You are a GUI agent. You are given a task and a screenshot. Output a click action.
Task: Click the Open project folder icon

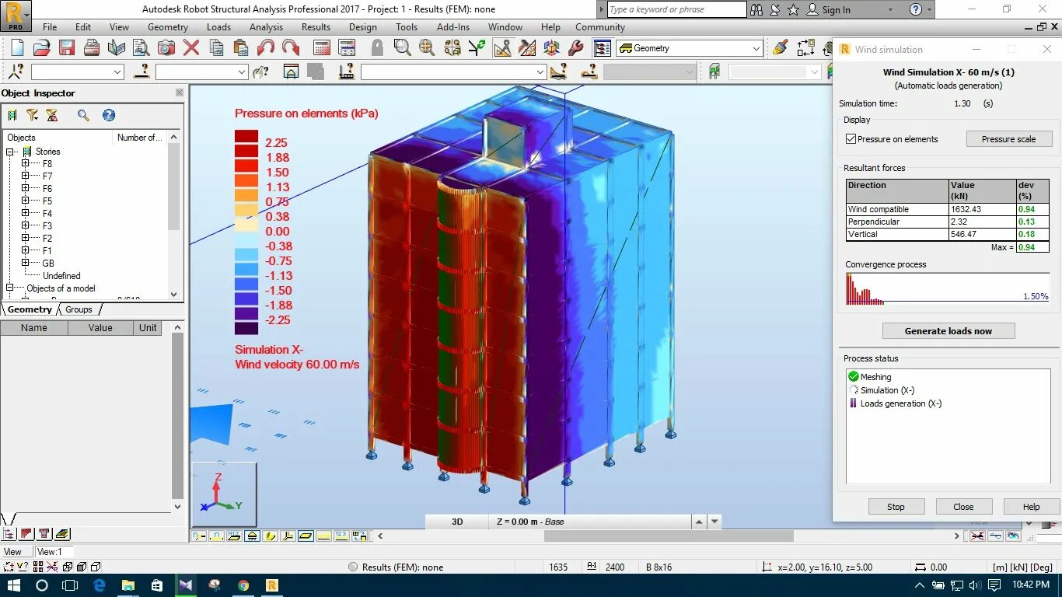point(42,47)
